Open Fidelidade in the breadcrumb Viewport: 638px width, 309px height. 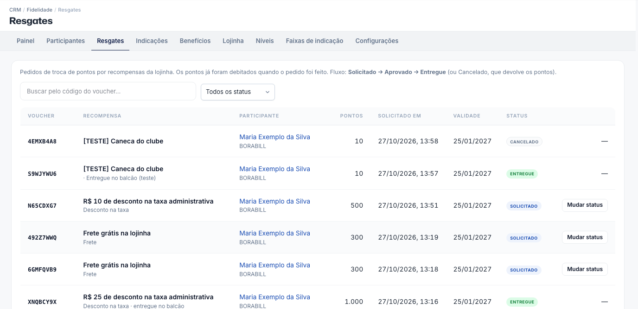(x=39, y=10)
